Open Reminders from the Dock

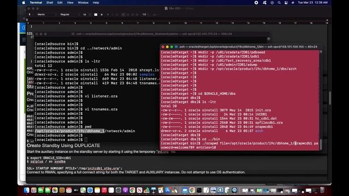[111, 190]
